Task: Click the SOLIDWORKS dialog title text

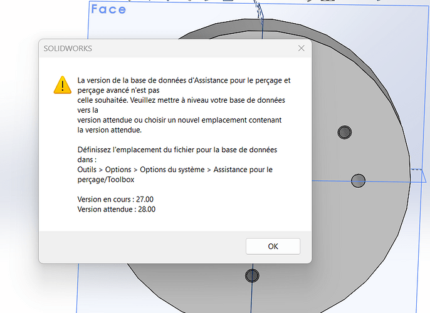Action: [68, 48]
